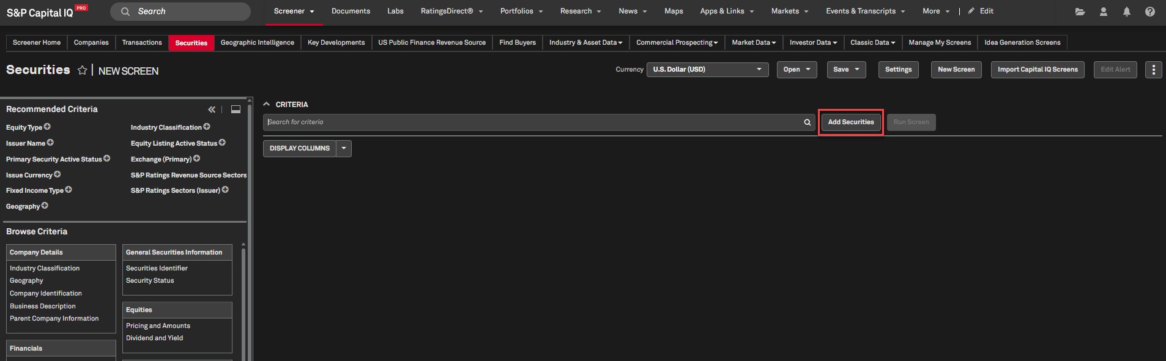Screen dimensions: 1166x361
Task: Add S&P Ratings Sectors (Issuer) plus icon
Action: click(x=225, y=190)
